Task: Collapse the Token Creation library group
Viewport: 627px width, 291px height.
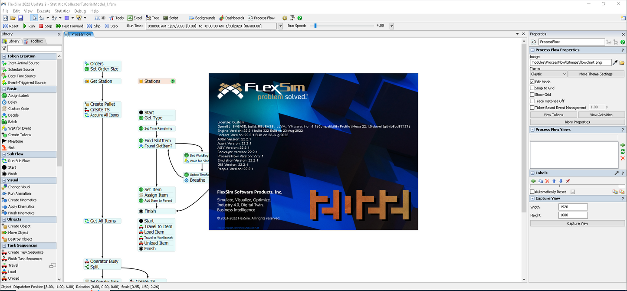Action: click(4, 56)
